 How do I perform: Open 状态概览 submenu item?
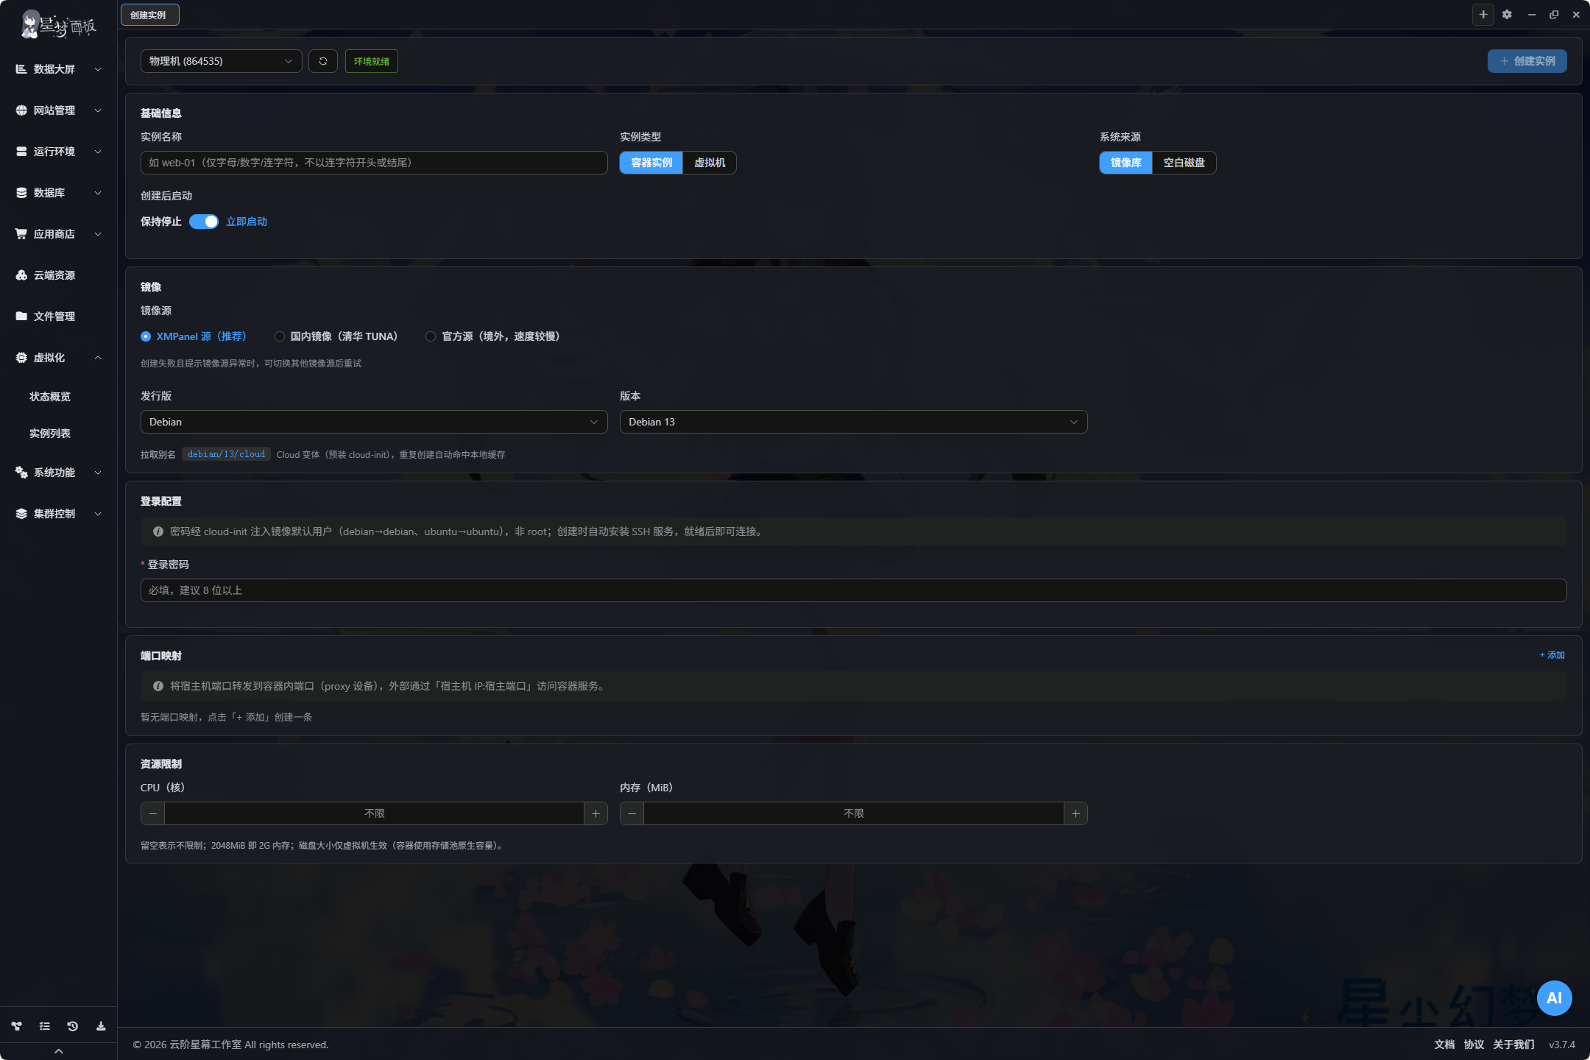click(50, 397)
